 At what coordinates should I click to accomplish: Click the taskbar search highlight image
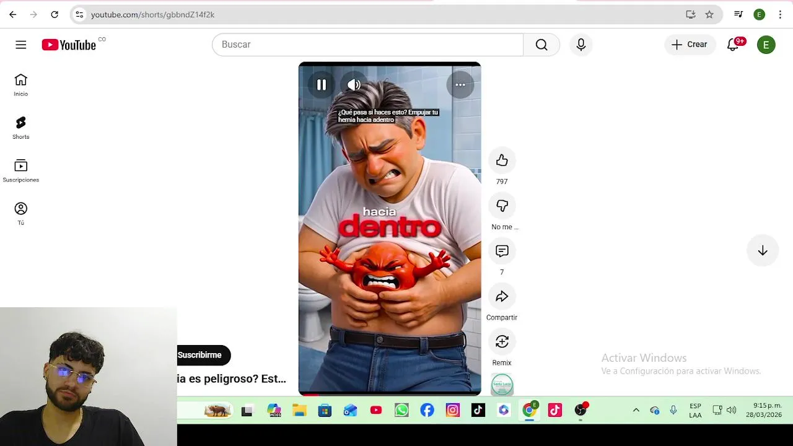[217, 410]
